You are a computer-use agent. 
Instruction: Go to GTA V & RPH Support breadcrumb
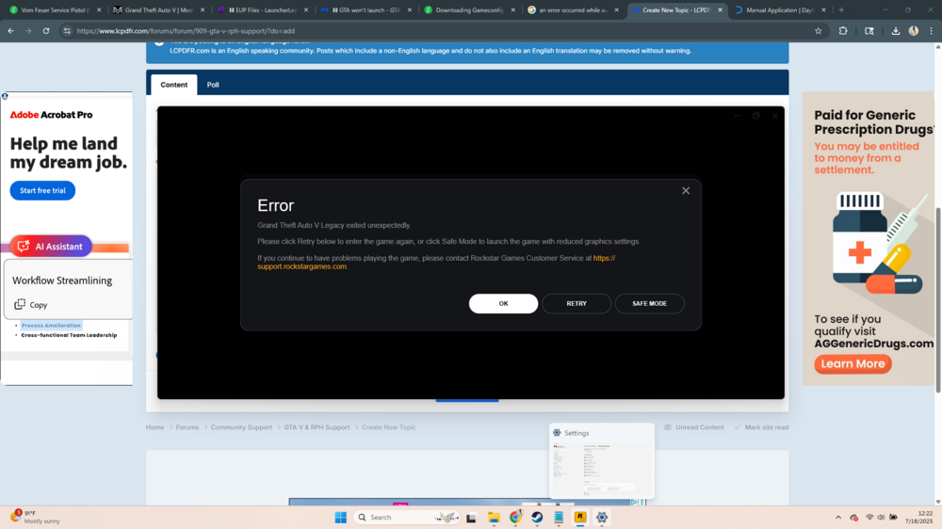point(317,427)
